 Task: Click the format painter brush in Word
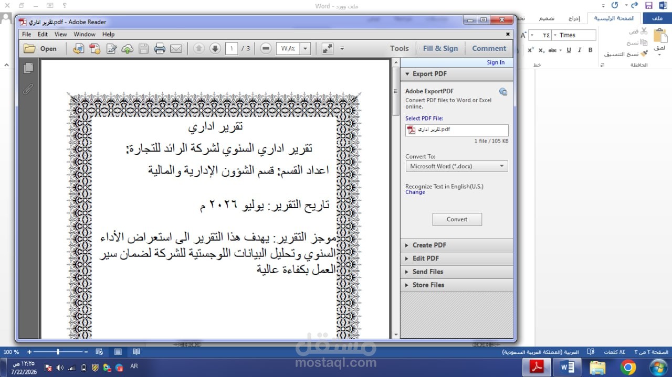[x=644, y=53]
